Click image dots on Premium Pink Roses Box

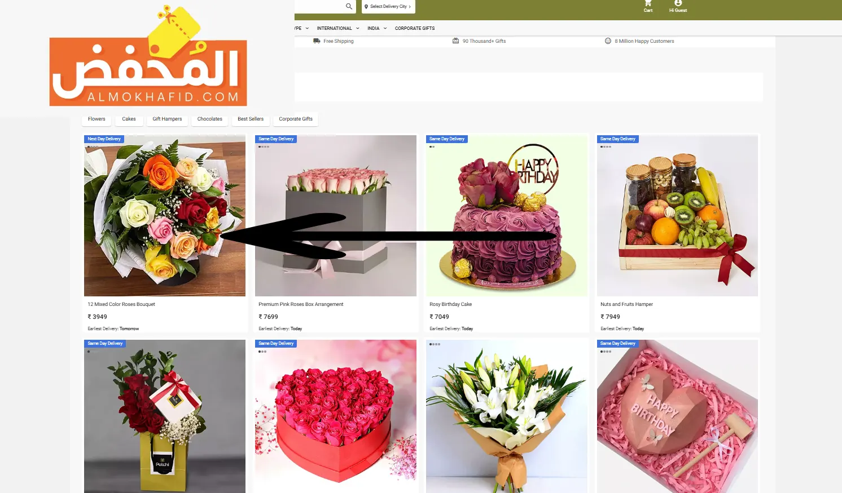264,146
